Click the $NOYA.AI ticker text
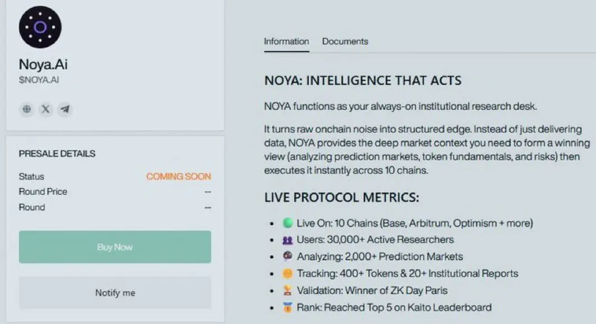 tap(39, 80)
